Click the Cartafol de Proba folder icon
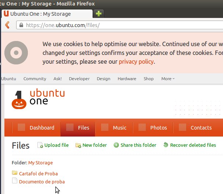 [x=15, y=173]
